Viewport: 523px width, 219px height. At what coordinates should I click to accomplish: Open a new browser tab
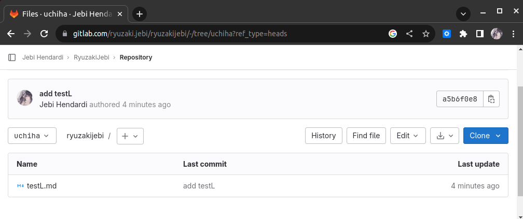(x=140, y=14)
